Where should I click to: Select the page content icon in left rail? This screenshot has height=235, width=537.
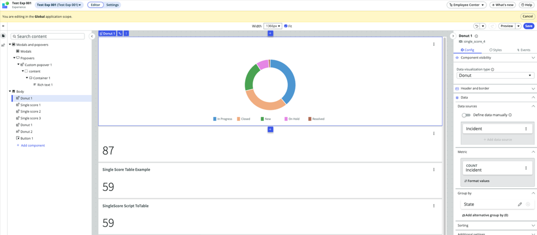coord(3,36)
